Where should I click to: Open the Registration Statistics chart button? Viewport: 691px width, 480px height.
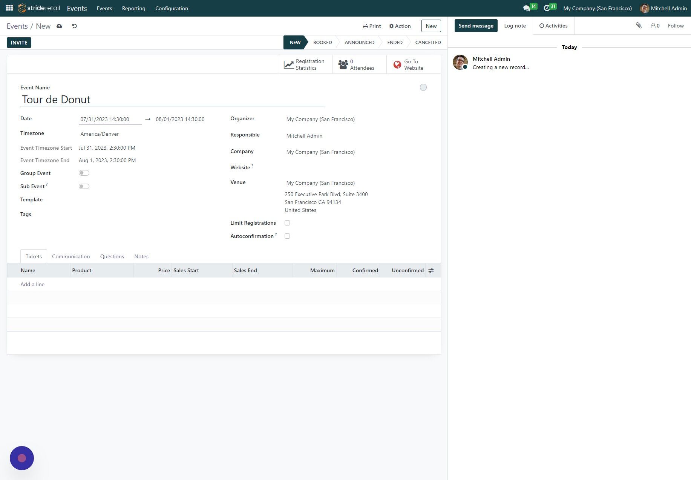(x=305, y=64)
